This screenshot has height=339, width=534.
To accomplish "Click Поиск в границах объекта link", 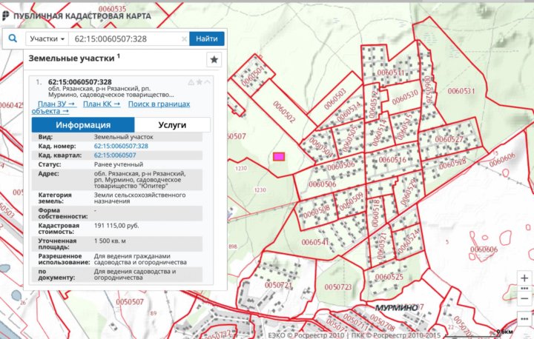I will point(159,104).
